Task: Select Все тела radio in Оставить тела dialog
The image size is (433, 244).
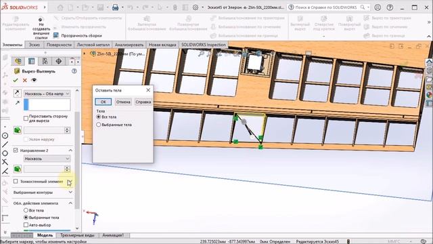Action: pyautogui.click(x=98, y=117)
